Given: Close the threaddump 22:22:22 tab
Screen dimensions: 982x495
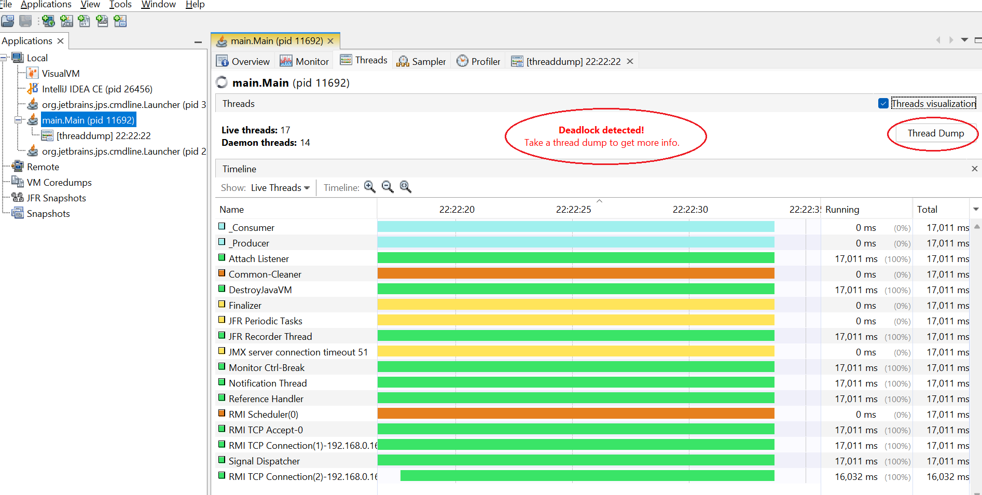Looking at the screenshot, I should (630, 61).
